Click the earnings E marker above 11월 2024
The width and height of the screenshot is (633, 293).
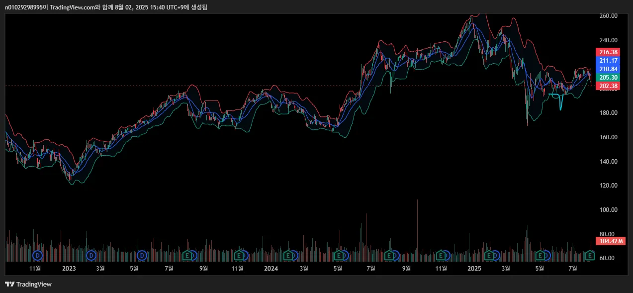pyautogui.click(x=441, y=255)
